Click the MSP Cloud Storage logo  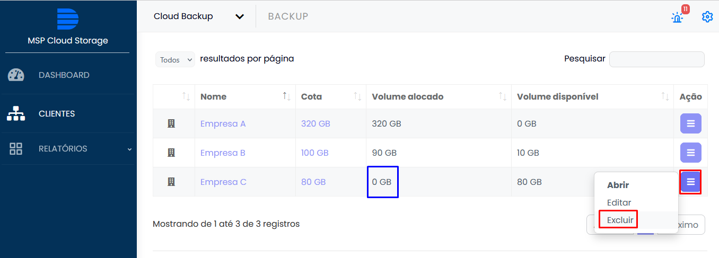pyautogui.click(x=68, y=19)
